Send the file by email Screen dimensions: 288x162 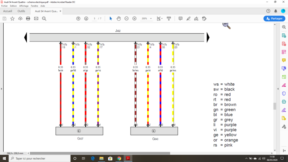36,19
